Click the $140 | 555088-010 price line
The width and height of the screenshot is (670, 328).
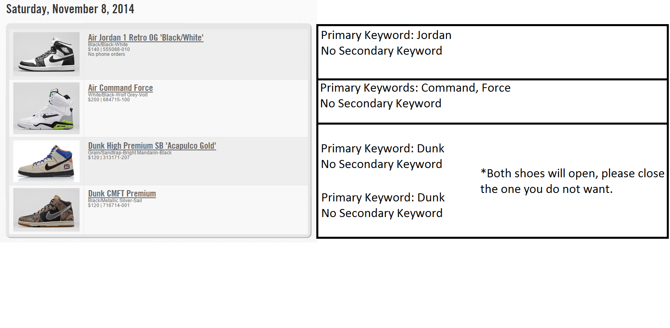[109, 49]
